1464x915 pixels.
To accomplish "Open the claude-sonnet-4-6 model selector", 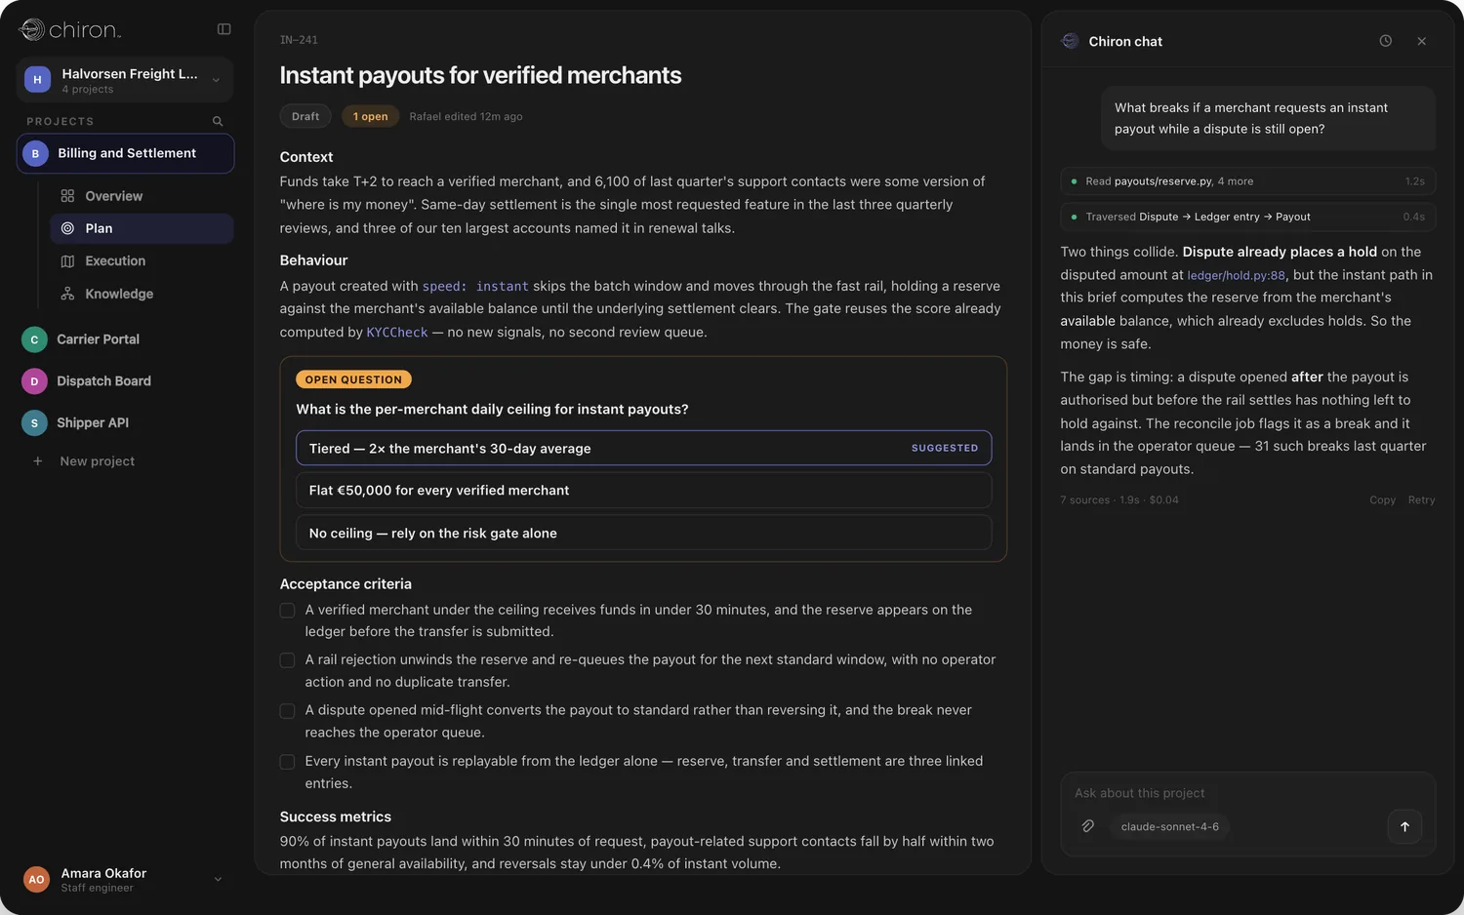I will [x=1169, y=826].
